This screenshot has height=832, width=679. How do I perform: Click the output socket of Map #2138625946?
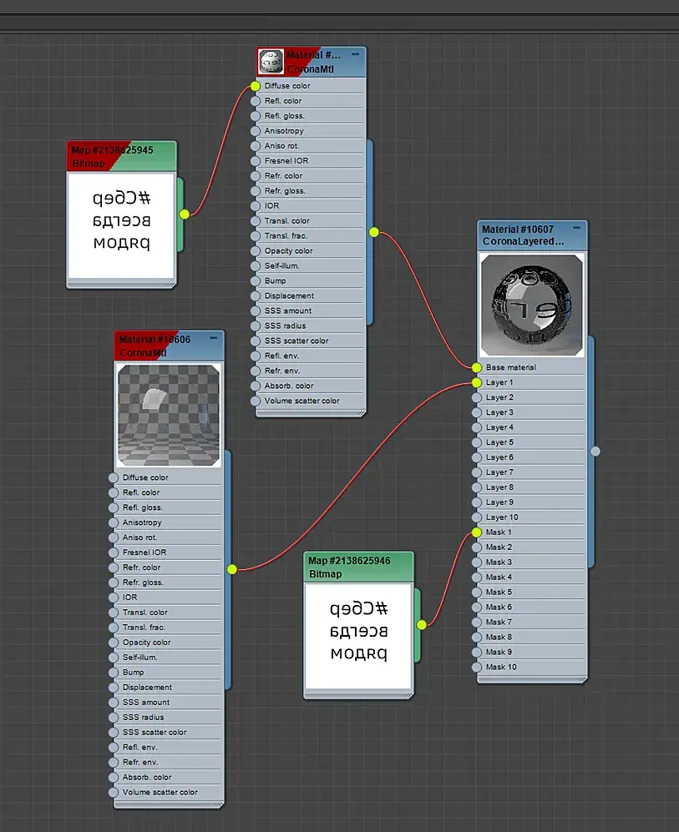(422, 625)
